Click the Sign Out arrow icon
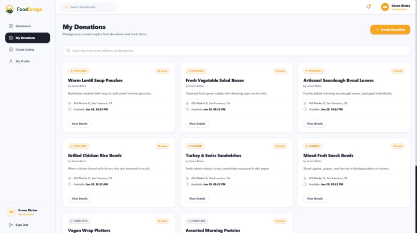 (x=11, y=225)
